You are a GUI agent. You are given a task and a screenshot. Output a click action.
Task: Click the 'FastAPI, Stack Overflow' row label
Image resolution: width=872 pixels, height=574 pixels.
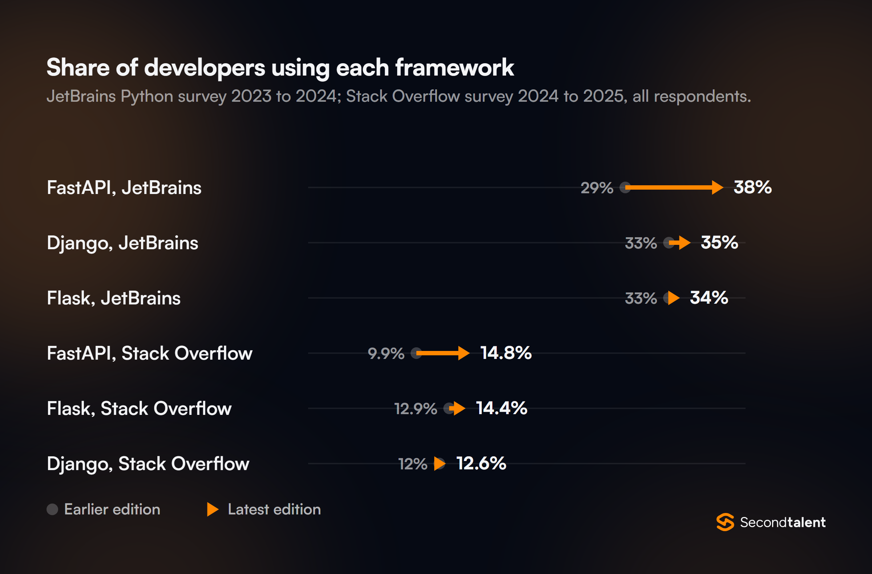(x=149, y=353)
